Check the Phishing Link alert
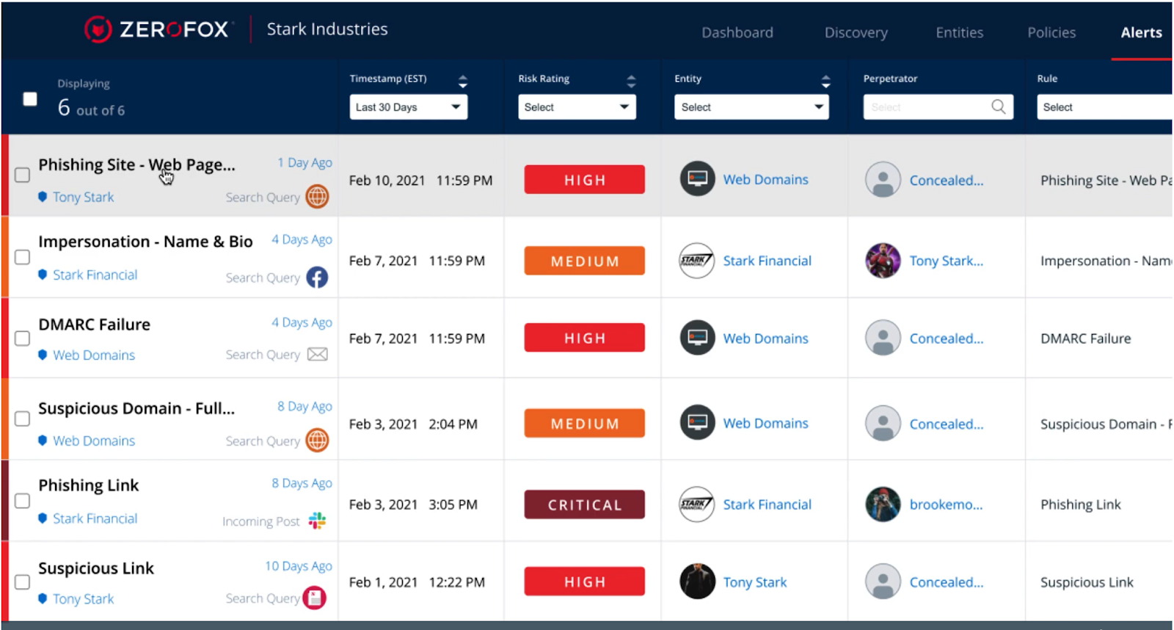Screen dimensions: 1174x630 (23, 501)
